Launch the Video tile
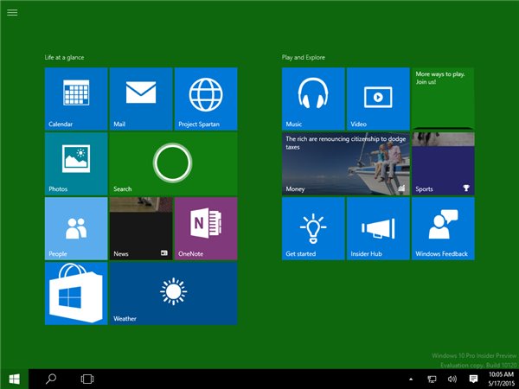 [378, 99]
